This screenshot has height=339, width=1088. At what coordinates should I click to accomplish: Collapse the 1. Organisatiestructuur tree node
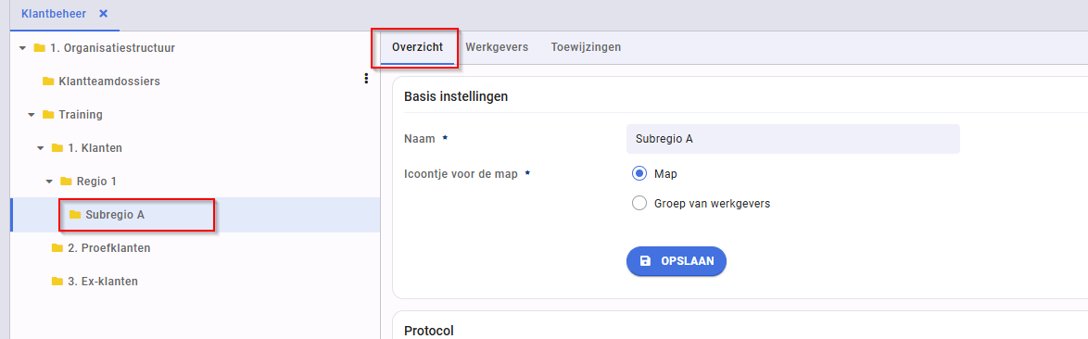pyautogui.click(x=22, y=48)
